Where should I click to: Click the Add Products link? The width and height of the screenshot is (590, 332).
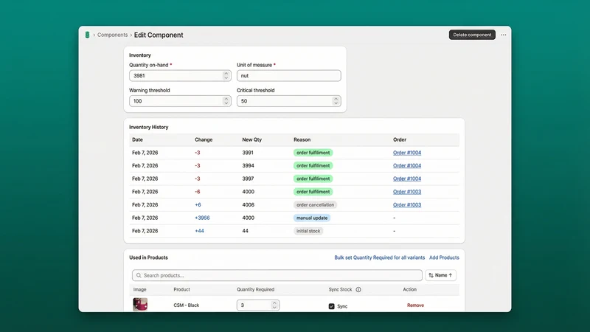pos(444,257)
